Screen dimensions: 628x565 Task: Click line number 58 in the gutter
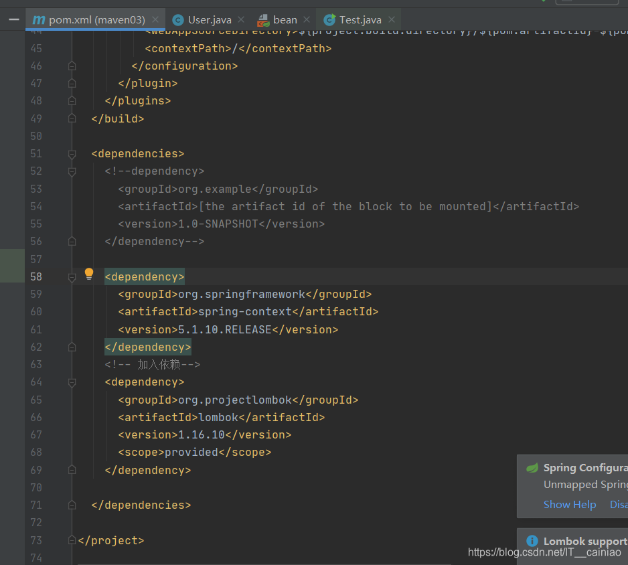click(x=36, y=276)
